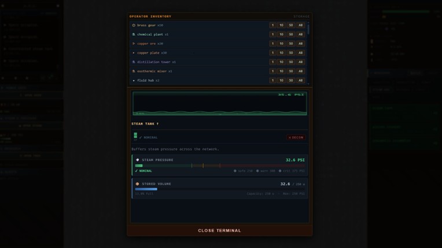The image size is (442, 248).
Task: Click the chemical plant item icon
Action: coord(134,35)
